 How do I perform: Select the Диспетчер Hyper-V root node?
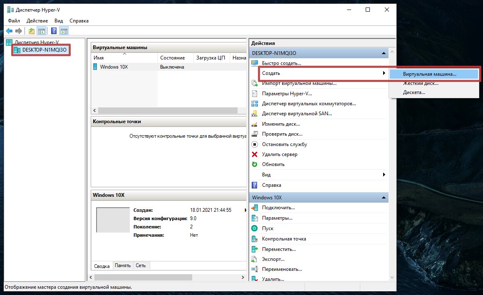coord(37,42)
